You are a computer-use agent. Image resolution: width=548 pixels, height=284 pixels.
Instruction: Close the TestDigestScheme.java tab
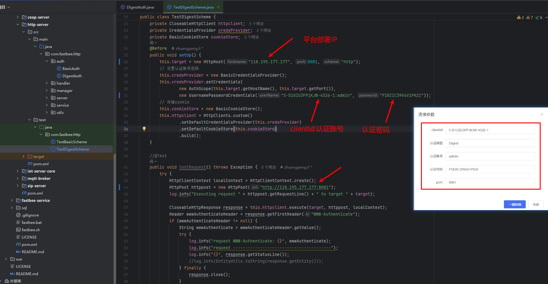pos(218,7)
